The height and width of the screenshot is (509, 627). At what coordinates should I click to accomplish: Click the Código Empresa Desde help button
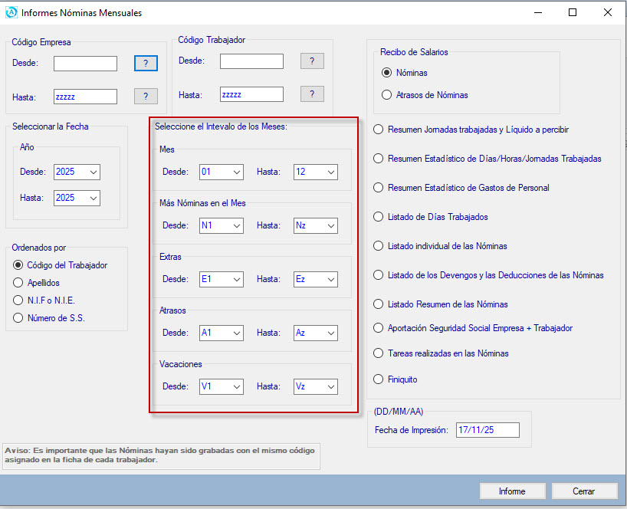pos(146,63)
